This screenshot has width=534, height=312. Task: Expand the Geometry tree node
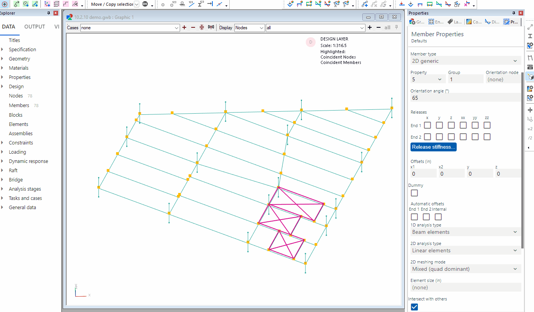3,59
